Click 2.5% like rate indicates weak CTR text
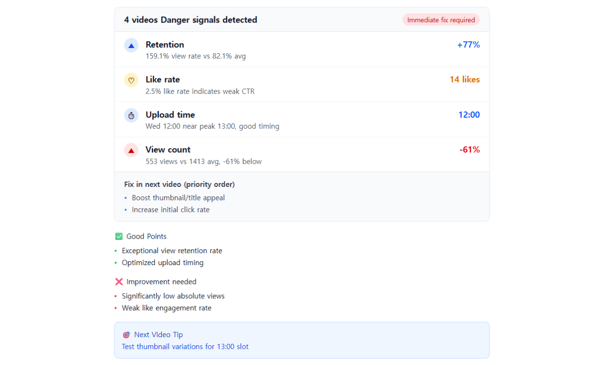 pyautogui.click(x=200, y=91)
